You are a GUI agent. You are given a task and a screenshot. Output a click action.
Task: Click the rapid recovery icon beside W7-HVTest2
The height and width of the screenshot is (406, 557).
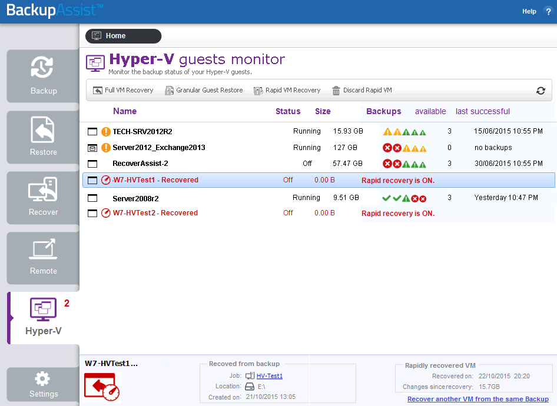click(106, 213)
